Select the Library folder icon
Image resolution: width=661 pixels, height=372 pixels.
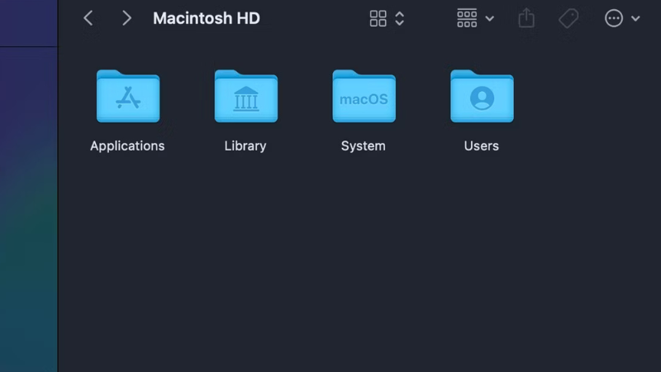[x=246, y=96]
